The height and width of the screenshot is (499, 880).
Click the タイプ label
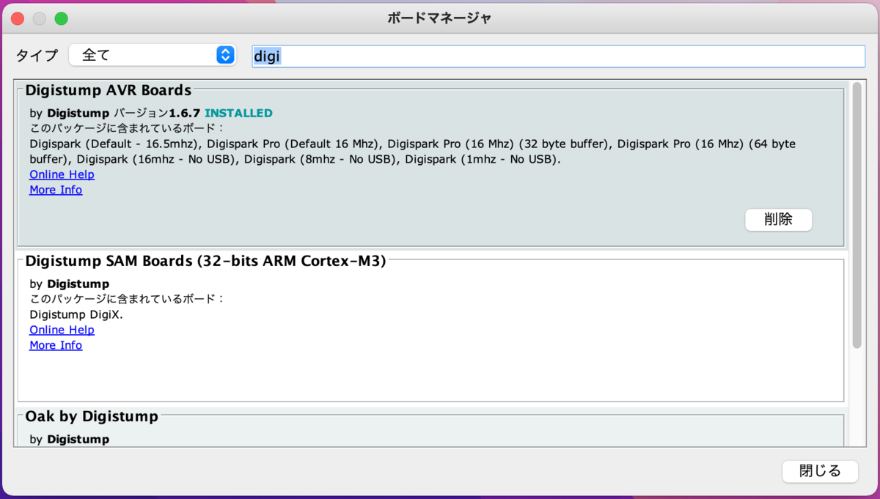(37, 56)
